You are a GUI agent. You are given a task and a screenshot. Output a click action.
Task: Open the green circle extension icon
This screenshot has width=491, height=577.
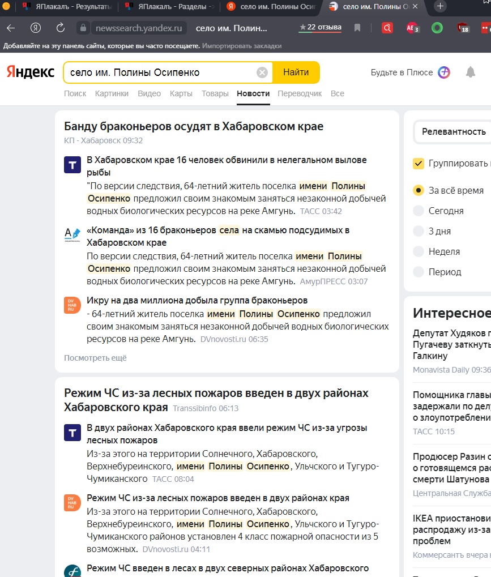[x=437, y=28]
